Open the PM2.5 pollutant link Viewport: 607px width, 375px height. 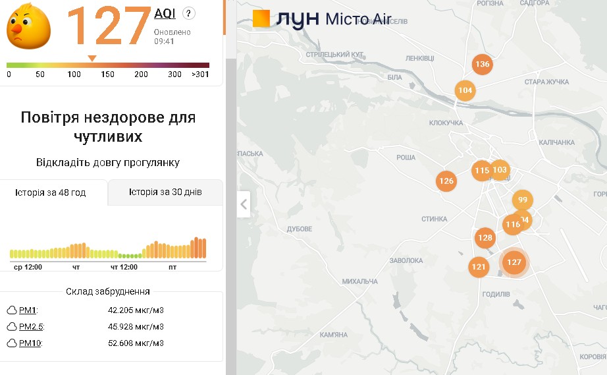pyautogui.click(x=31, y=326)
